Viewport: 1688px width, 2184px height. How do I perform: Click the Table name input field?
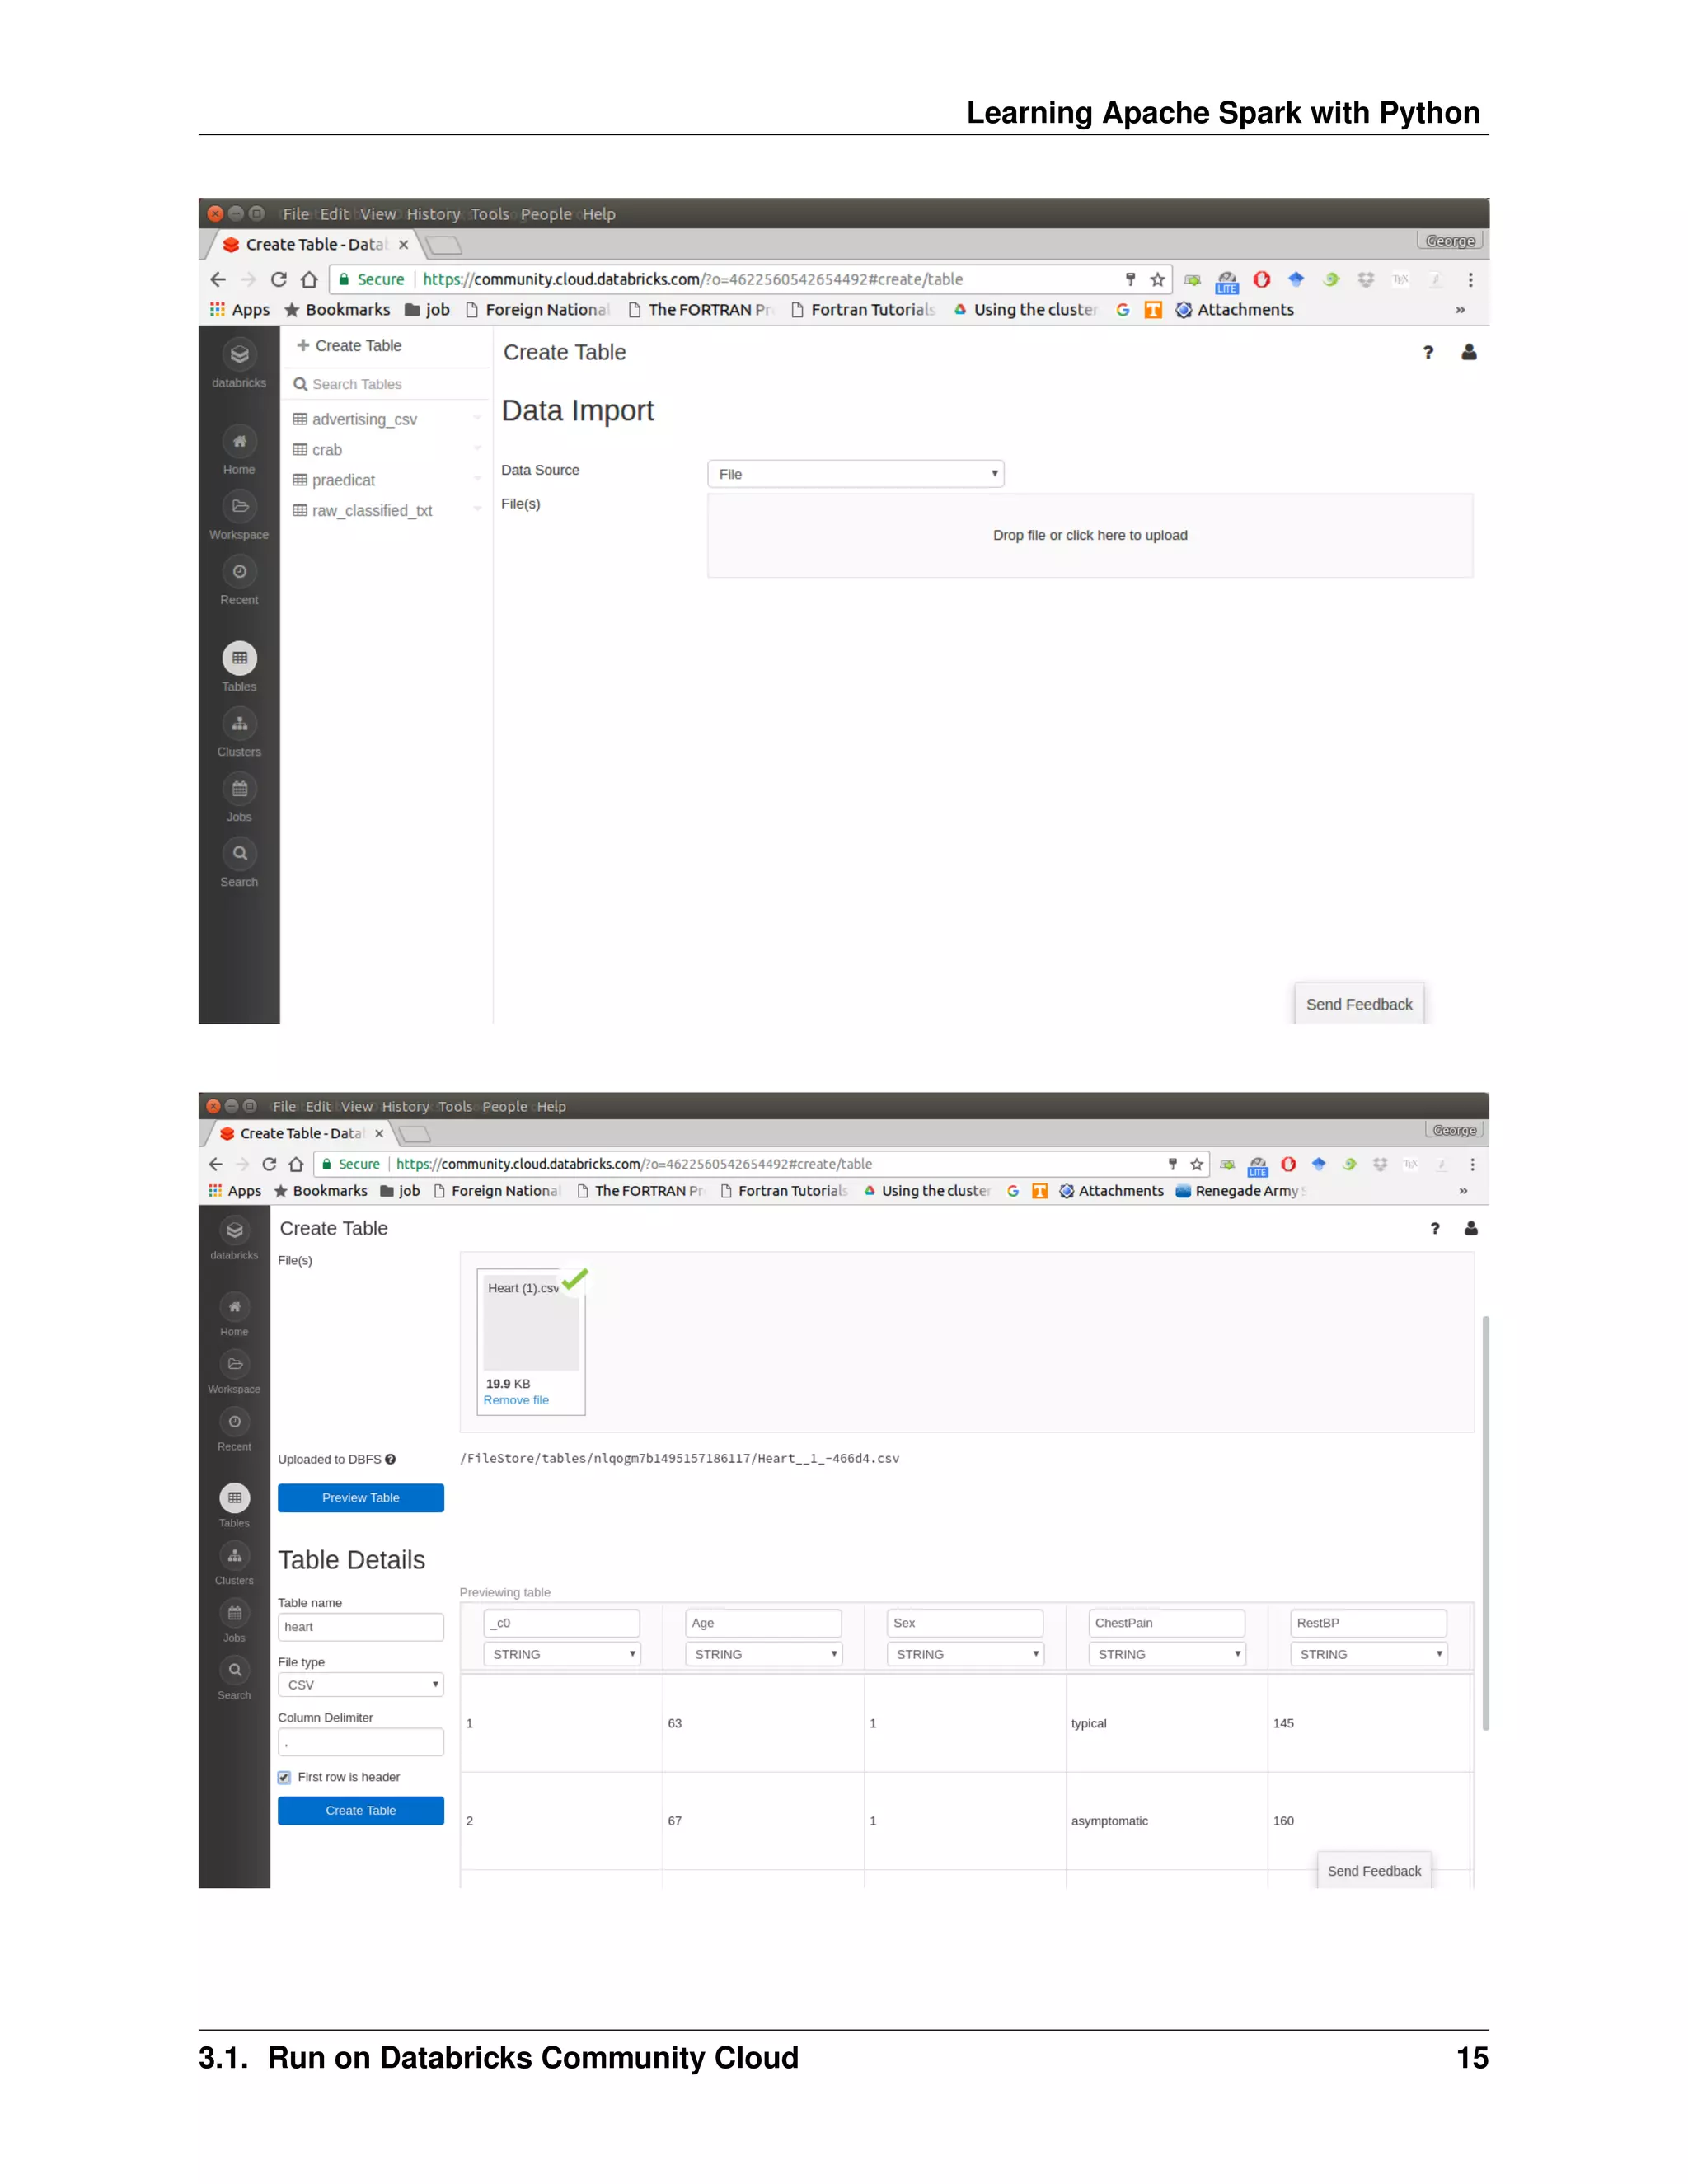point(360,1627)
